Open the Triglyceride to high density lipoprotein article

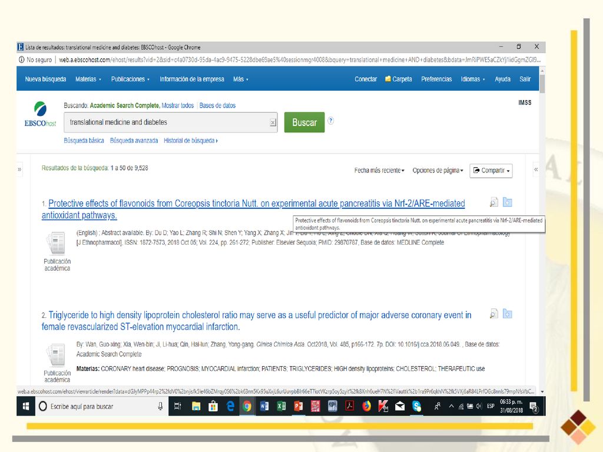[x=257, y=321]
